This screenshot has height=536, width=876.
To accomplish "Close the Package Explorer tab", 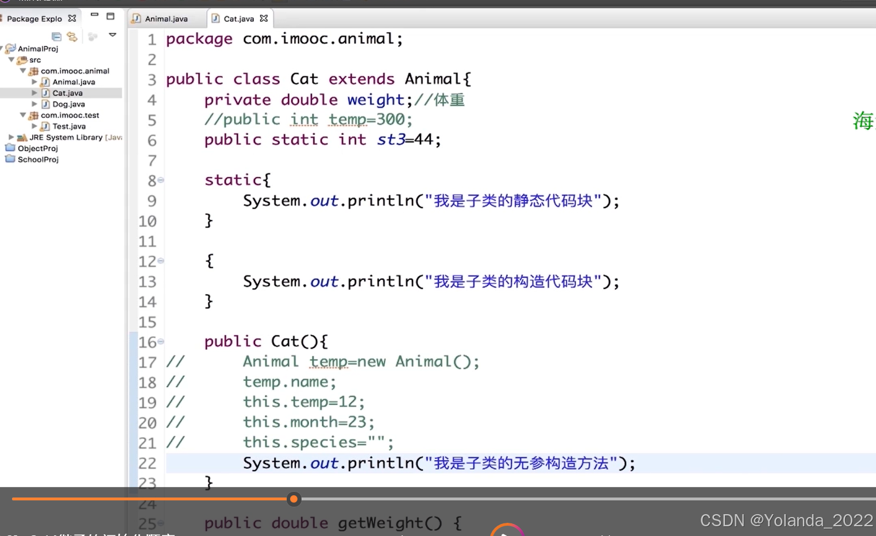I will click(72, 18).
